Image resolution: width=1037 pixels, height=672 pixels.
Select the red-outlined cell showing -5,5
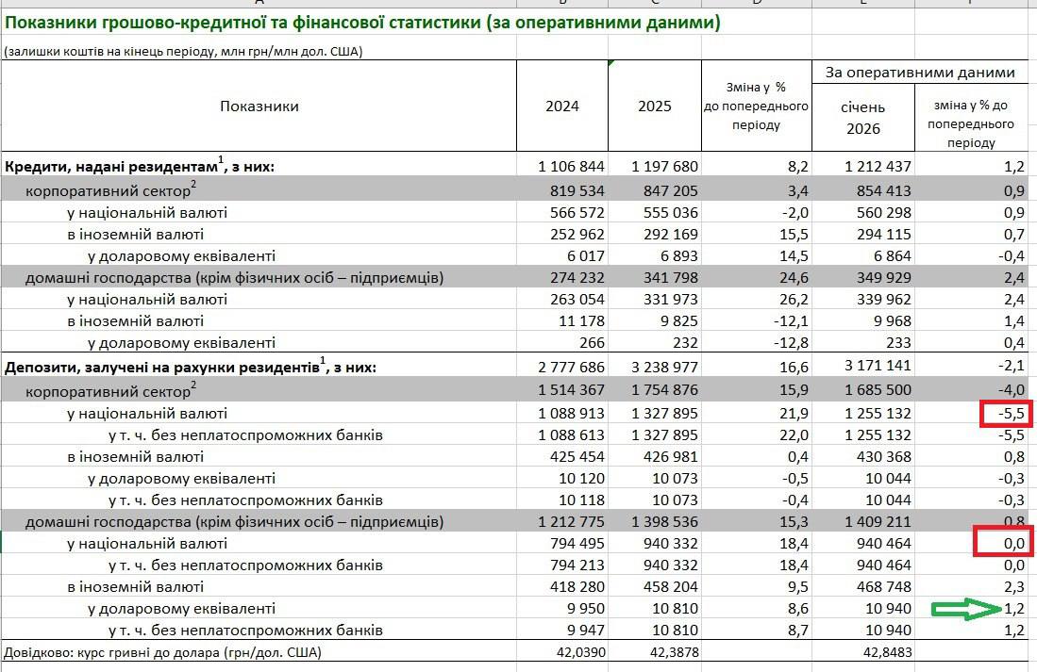[1002, 413]
